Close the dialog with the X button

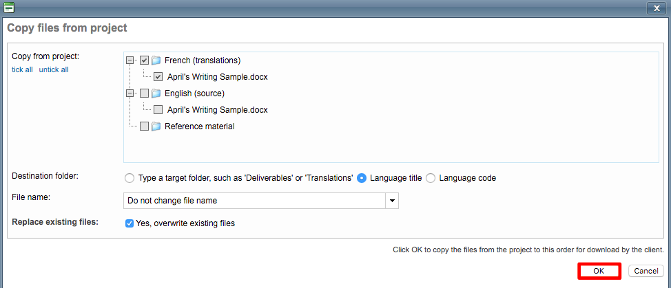655,8
